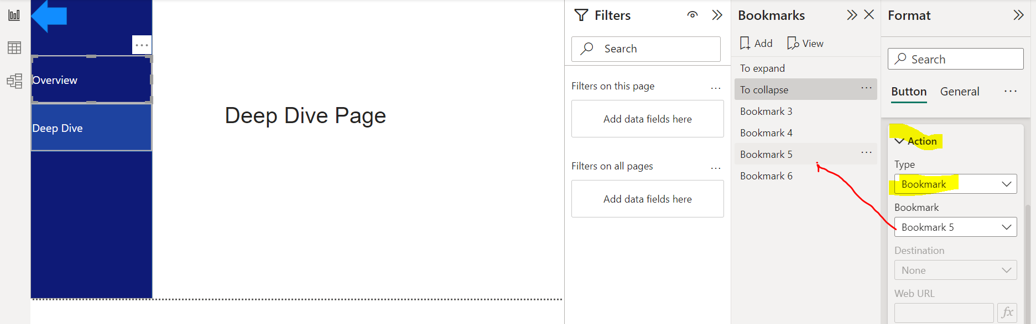Image resolution: width=1036 pixels, height=324 pixels.
Task: Click the Web URL input field
Action: point(944,313)
